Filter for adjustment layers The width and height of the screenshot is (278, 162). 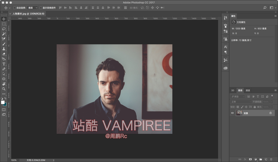(253, 96)
